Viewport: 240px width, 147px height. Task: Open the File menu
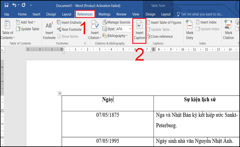click(x=7, y=14)
